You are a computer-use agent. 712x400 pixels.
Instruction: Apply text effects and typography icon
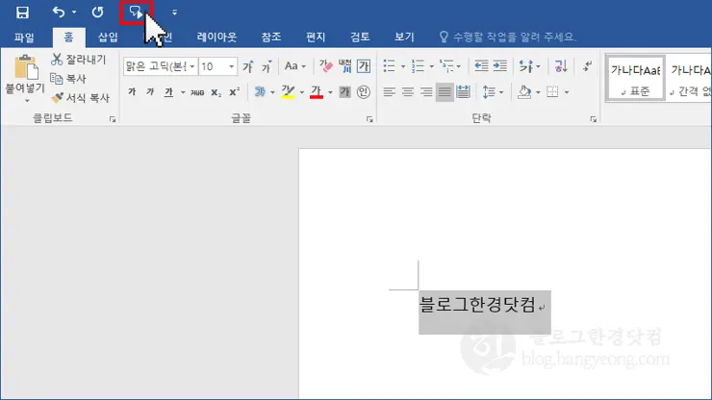pyautogui.click(x=260, y=92)
